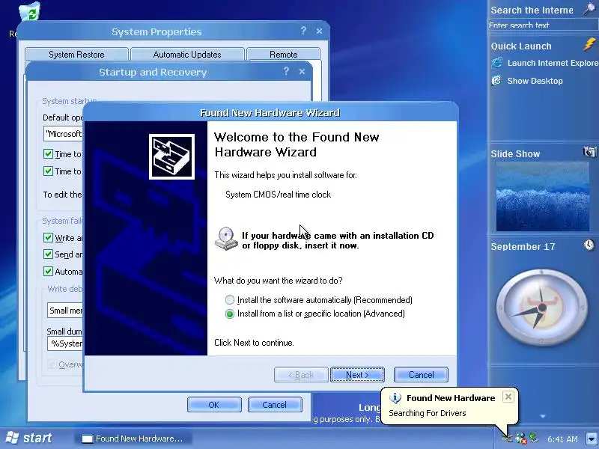Cancel the Found New Hardware Wizard
This screenshot has width=599, height=449.
421,375
